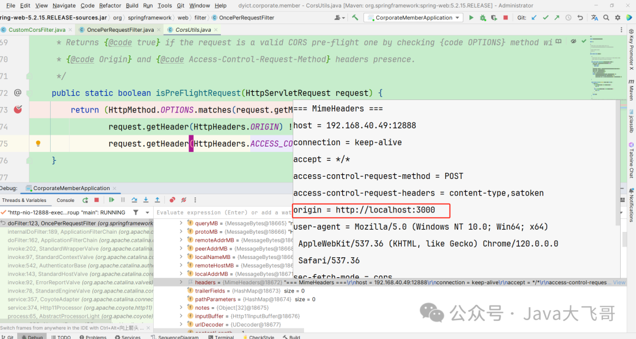Run with Coverage icon in main toolbar

click(x=493, y=18)
